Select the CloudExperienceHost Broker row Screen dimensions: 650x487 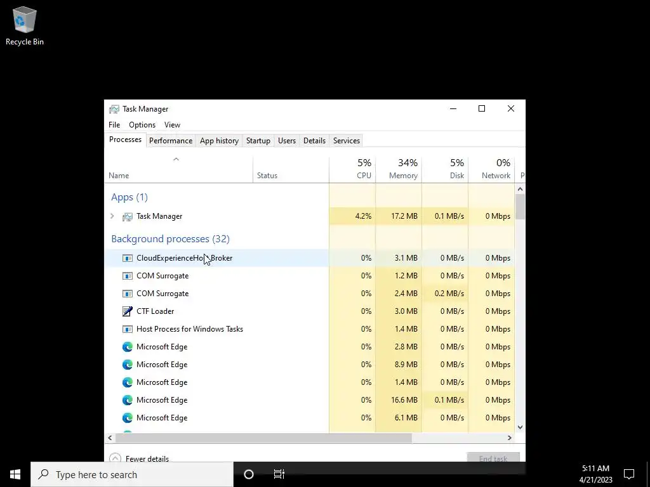click(x=310, y=258)
